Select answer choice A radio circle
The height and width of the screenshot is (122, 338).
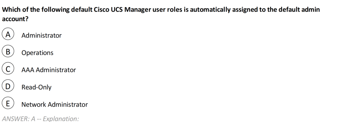tap(8, 35)
